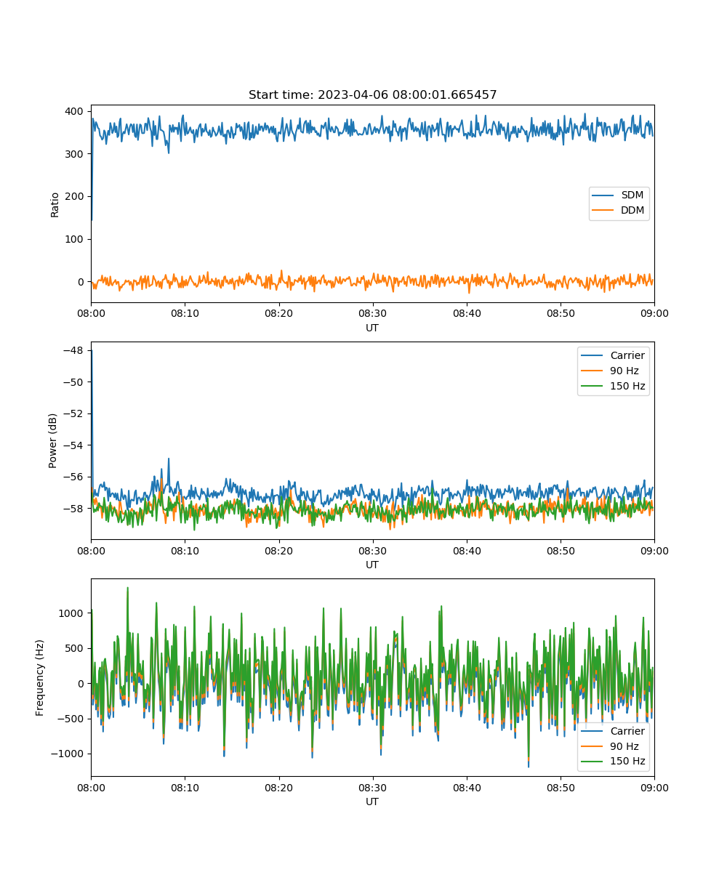Click the DDM legend entry in Ratio plot
727x872 pixels.
619,211
